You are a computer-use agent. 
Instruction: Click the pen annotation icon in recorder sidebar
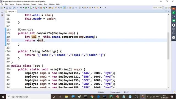174,37
